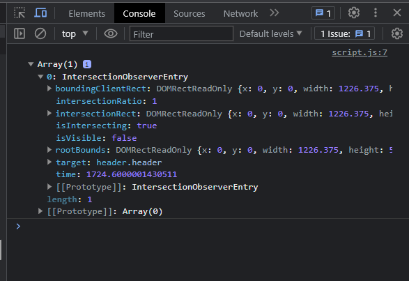Expand the boundingClientRect property
The height and width of the screenshot is (281, 409).
49,89
